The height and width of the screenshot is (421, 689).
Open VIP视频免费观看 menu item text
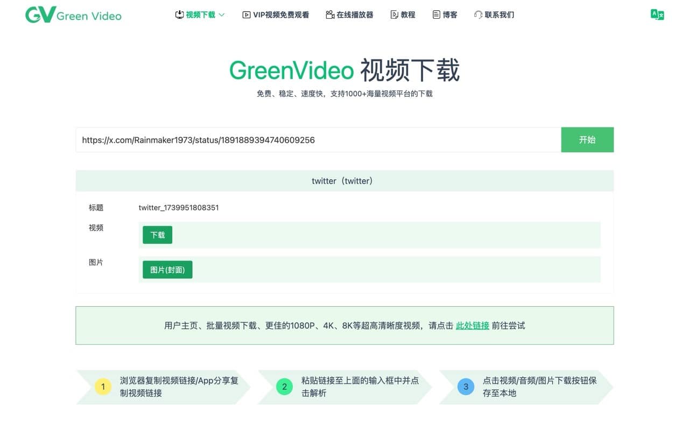[x=281, y=15]
